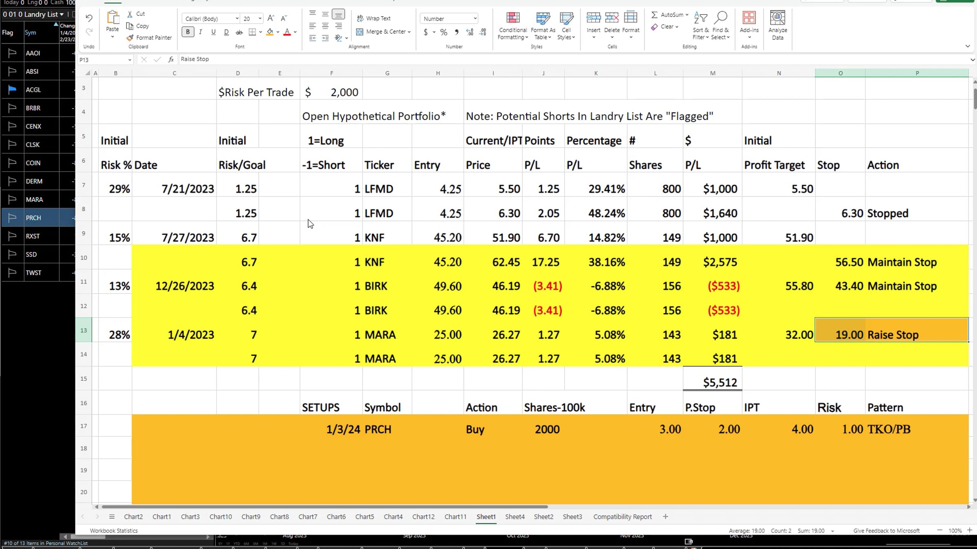977x549 pixels.
Task: Switch to the Chart12 sheet tab
Action: pyautogui.click(x=423, y=516)
